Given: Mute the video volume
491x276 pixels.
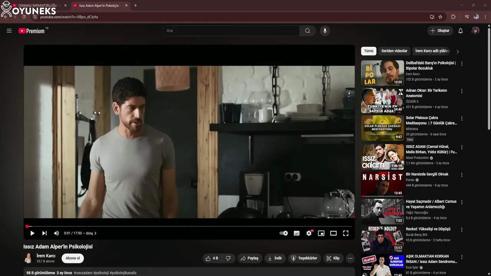Looking at the screenshot, I should (56, 233).
